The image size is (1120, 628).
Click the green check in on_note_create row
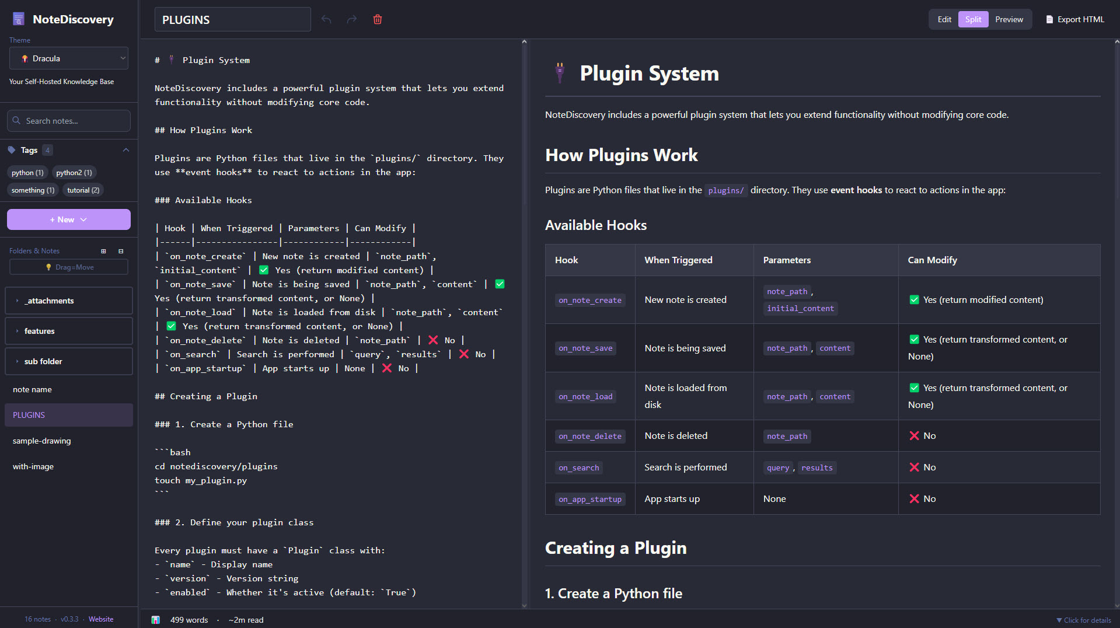click(914, 299)
